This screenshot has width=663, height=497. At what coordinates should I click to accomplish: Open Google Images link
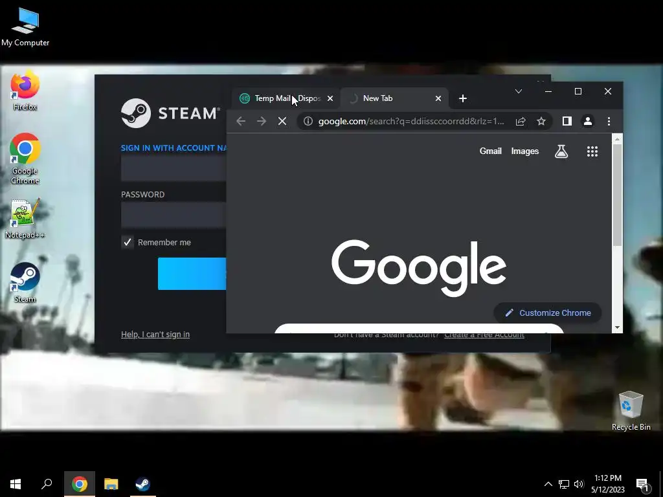pos(524,151)
